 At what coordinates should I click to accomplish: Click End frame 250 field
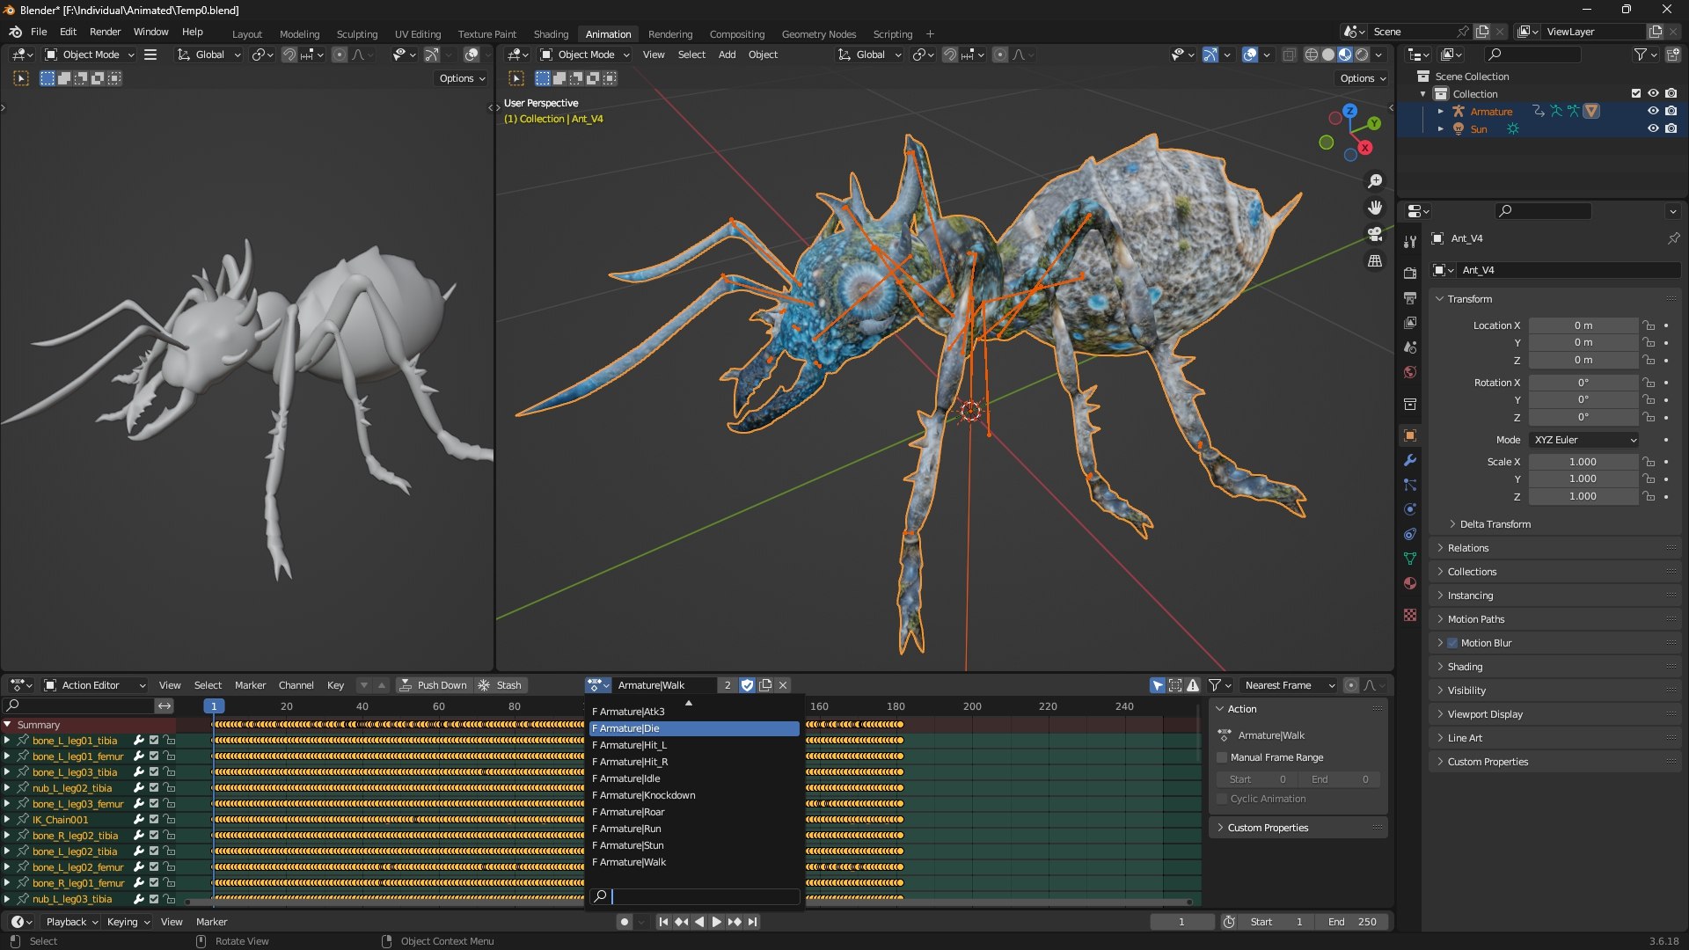coord(1353,922)
